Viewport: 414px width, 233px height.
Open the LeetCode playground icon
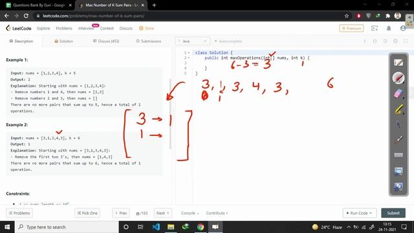pyautogui.click(x=375, y=28)
